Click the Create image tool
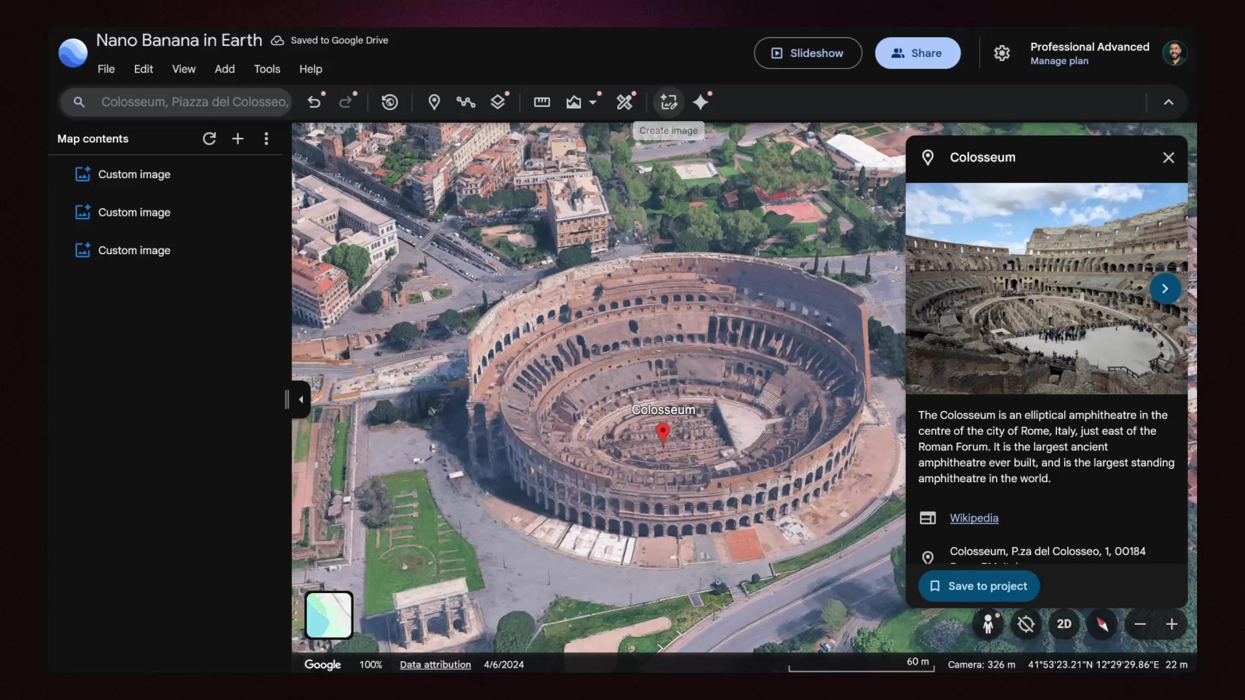This screenshot has width=1245, height=700. pos(669,102)
